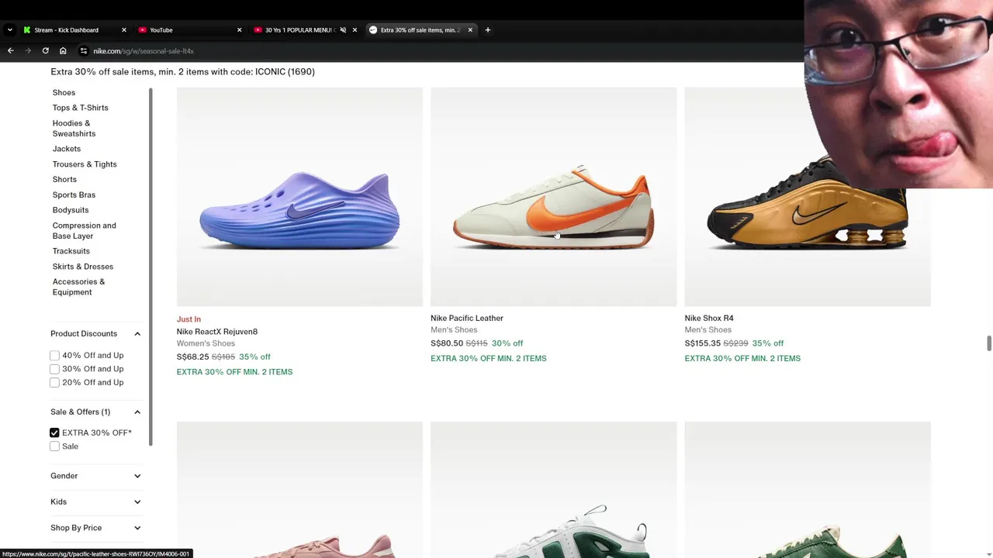Open the tab search dropdown arrow

pos(9,29)
